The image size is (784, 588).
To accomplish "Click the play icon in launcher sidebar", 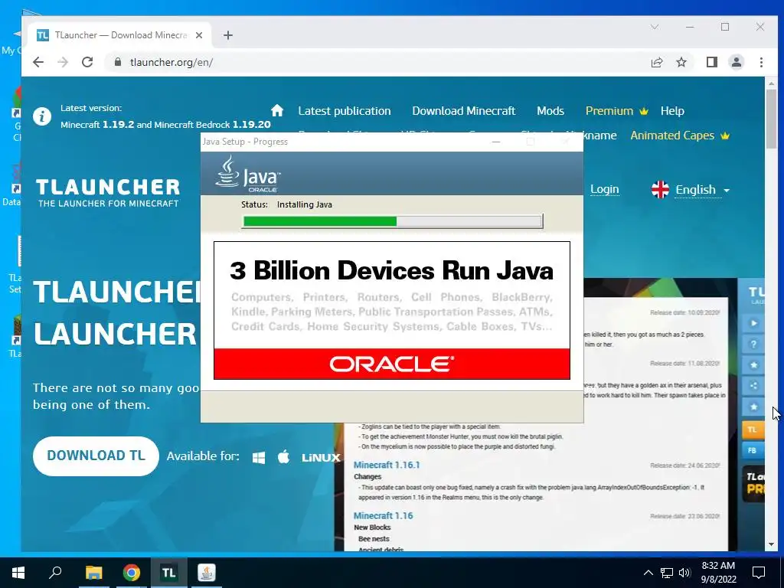I will [x=753, y=323].
